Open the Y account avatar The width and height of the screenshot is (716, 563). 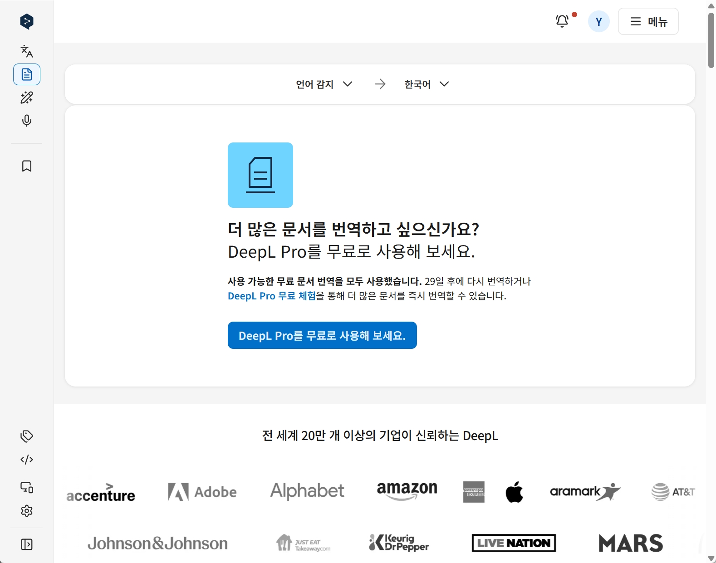click(599, 21)
